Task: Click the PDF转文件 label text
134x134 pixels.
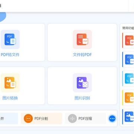Action: coord(10,55)
